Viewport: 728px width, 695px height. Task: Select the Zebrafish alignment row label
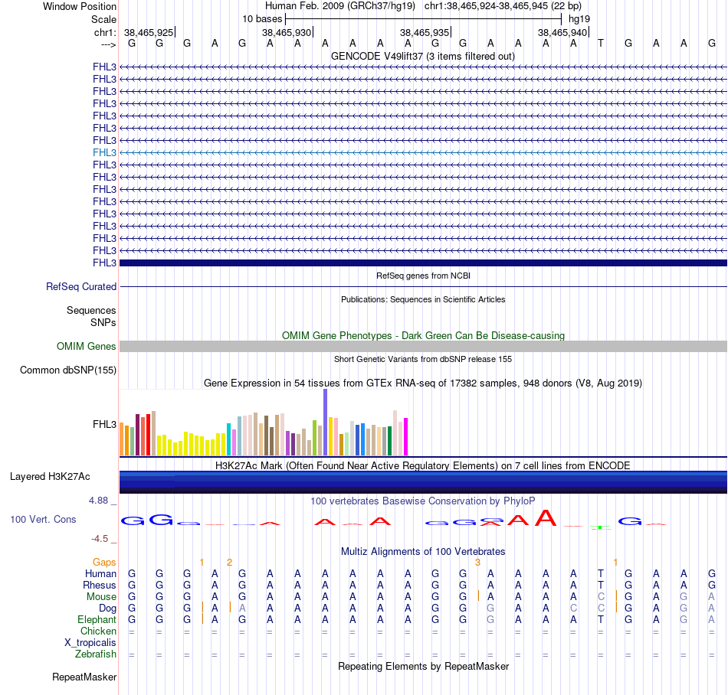[96, 654]
